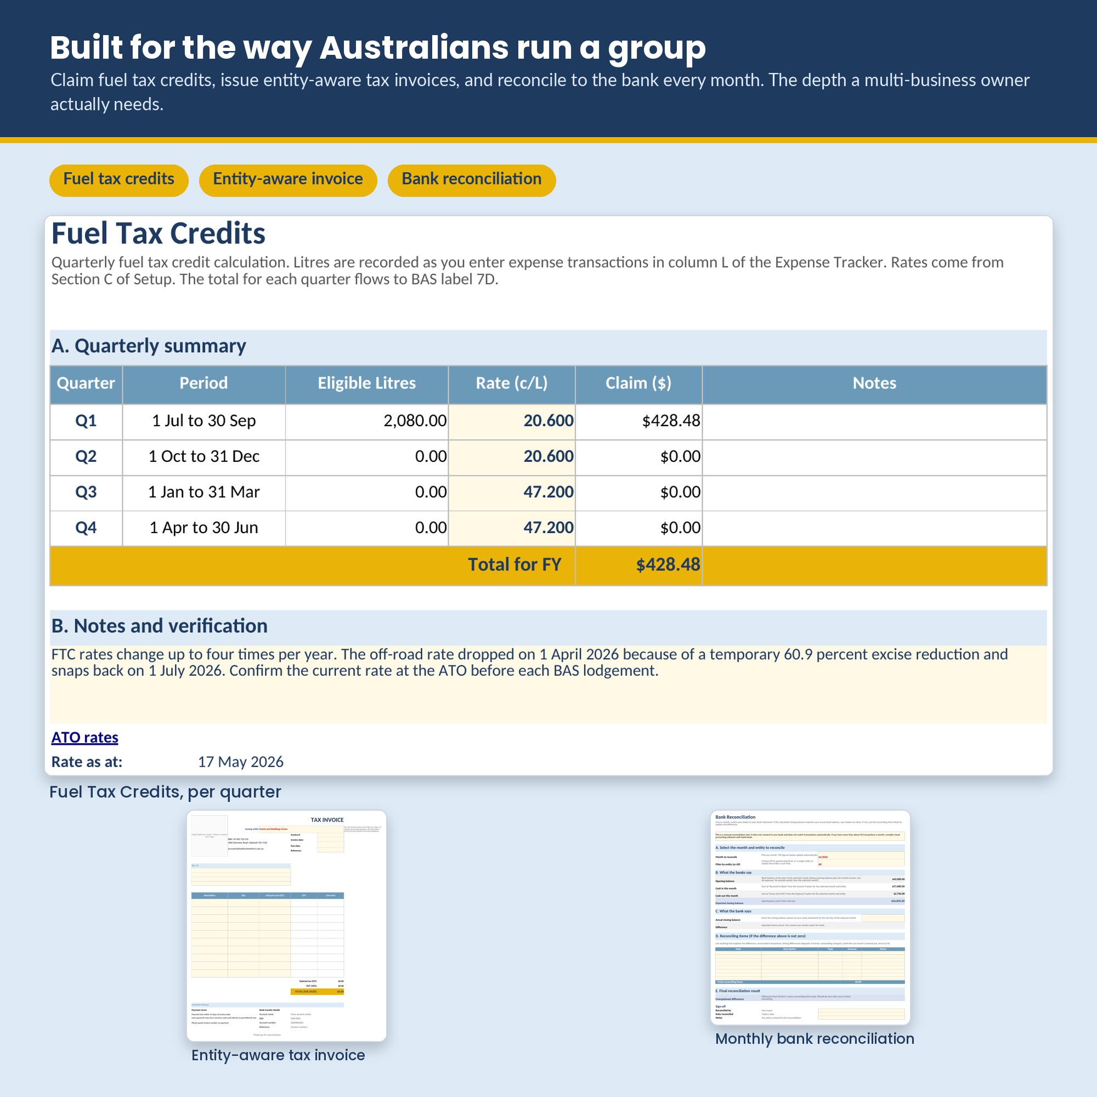Select the Entity-aware invoice pill
Viewport: 1097px width, 1097px height.
(x=288, y=180)
